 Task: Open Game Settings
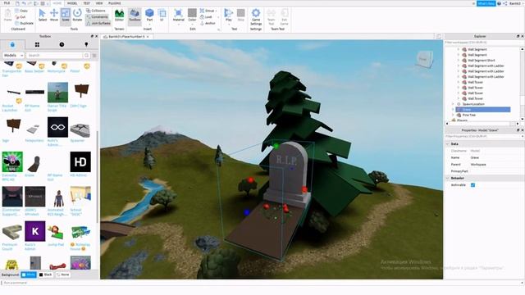pos(256,16)
